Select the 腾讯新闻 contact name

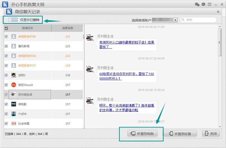pyautogui.click(x=24, y=46)
